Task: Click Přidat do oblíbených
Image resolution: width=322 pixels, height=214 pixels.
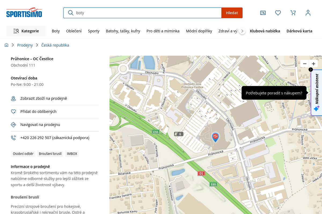Action: tap(38, 112)
